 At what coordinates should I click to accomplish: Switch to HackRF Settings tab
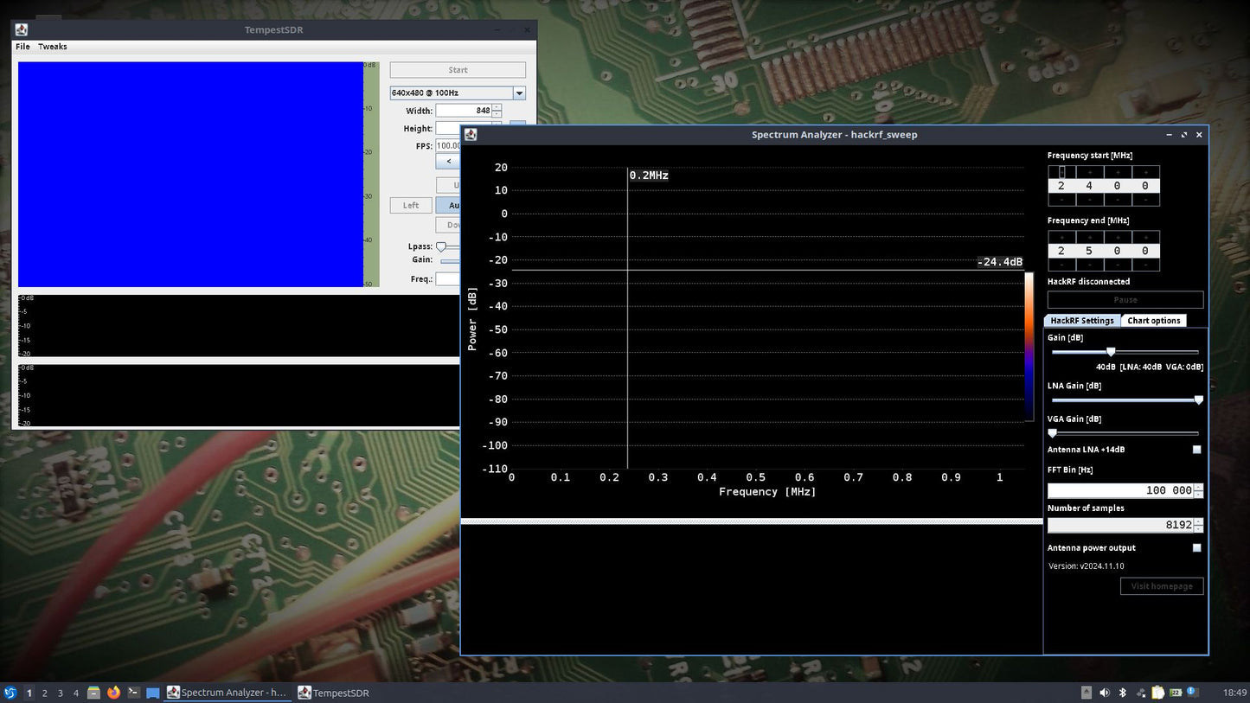coord(1082,321)
